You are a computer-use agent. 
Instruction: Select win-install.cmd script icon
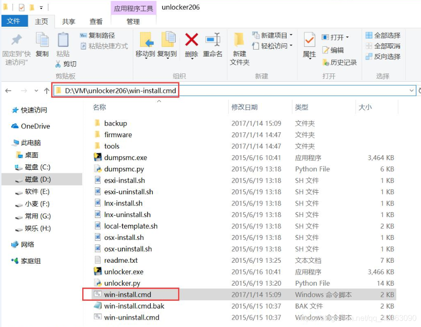click(98, 294)
